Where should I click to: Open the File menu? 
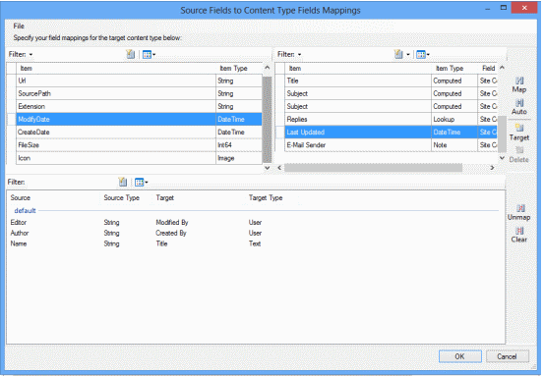point(19,26)
